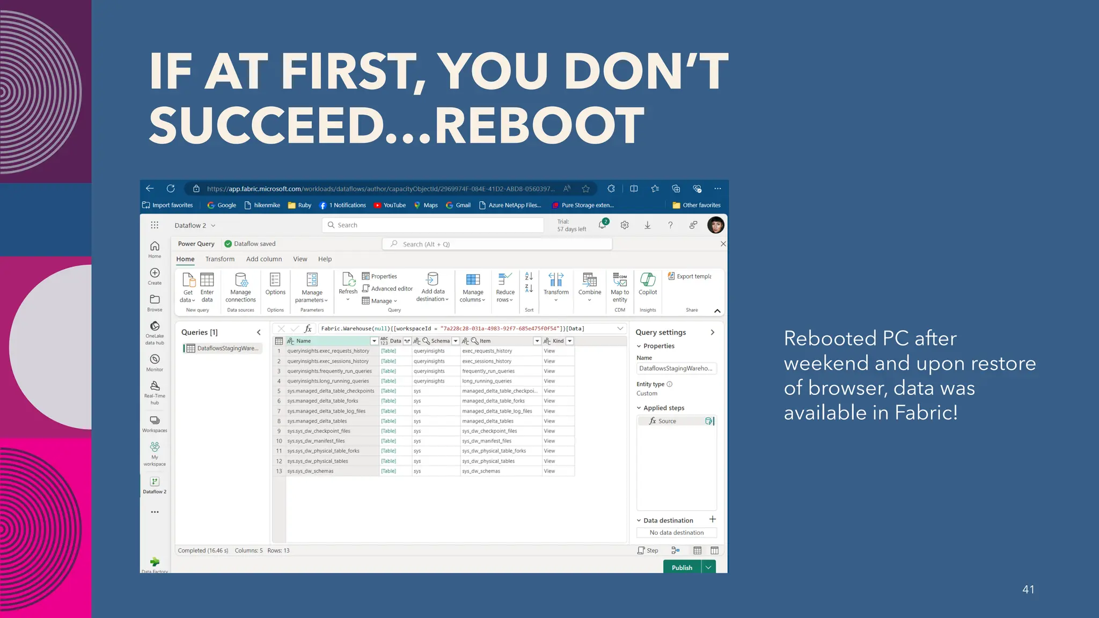Viewport: 1099px width, 618px height.
Task: Click Export template in the Share group
Action: (x=690, y=276)
